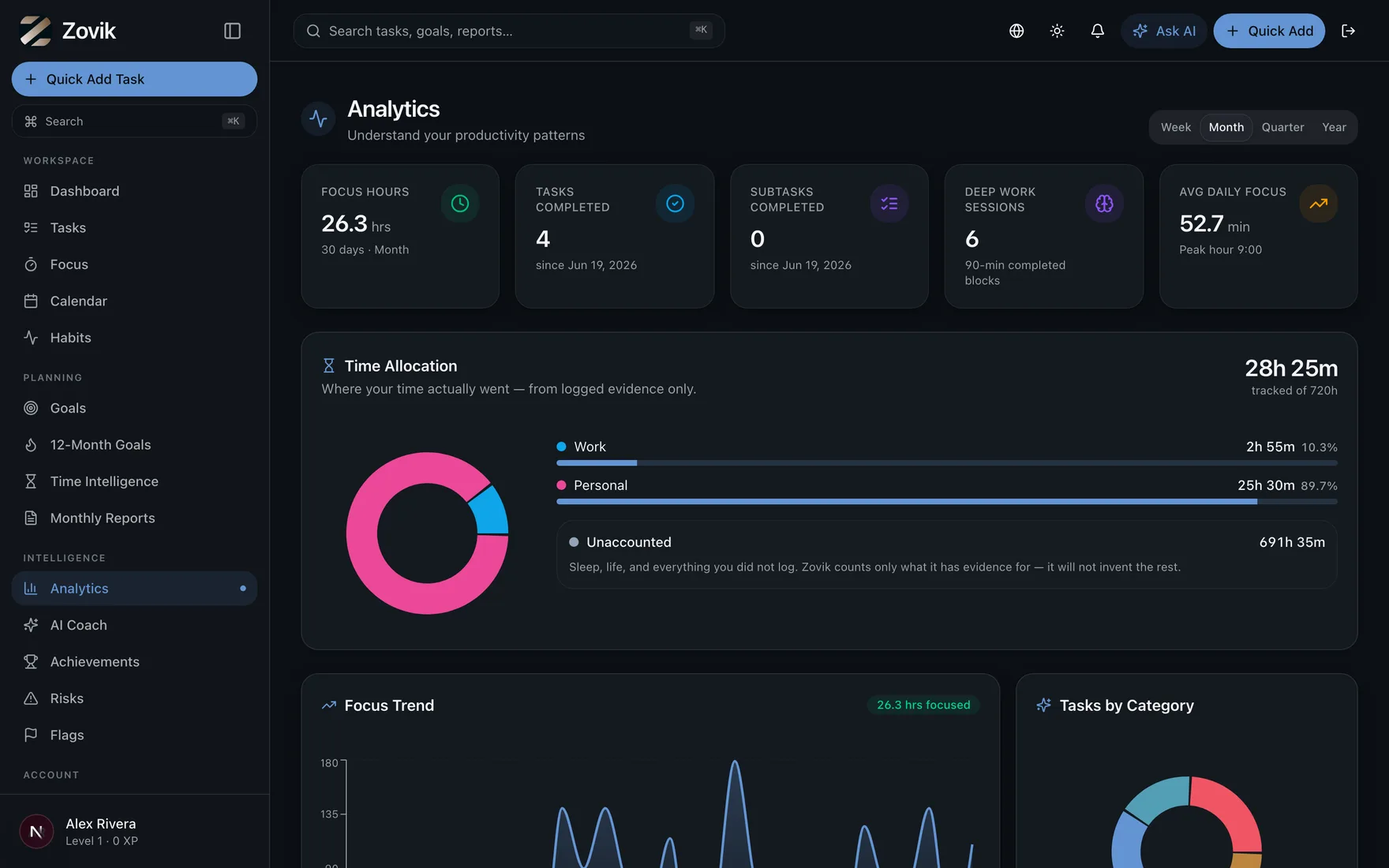The image size is (1389, 868).
Task: Click the Focus timer icon in sidebar
Action: coord(31,264)
